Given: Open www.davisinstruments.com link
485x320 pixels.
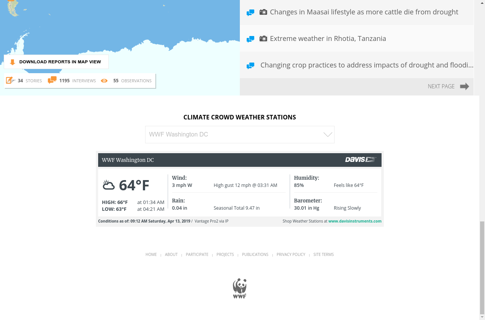Looking at the screenshot, I should click(x=355, y=221).
